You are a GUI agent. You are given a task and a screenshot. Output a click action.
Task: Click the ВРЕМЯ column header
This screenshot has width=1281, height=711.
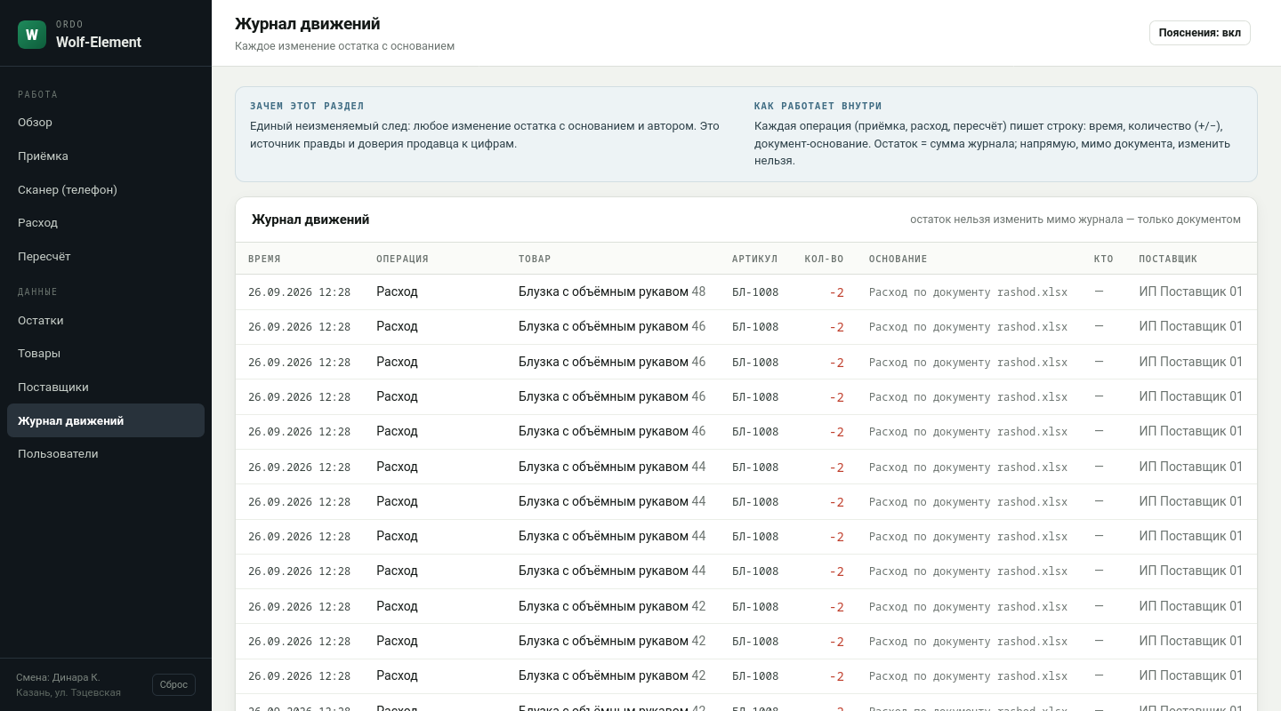coord(264,259)
